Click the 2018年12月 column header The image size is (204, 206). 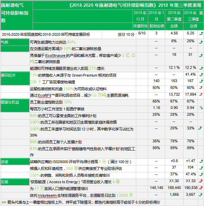coord(140,16)
